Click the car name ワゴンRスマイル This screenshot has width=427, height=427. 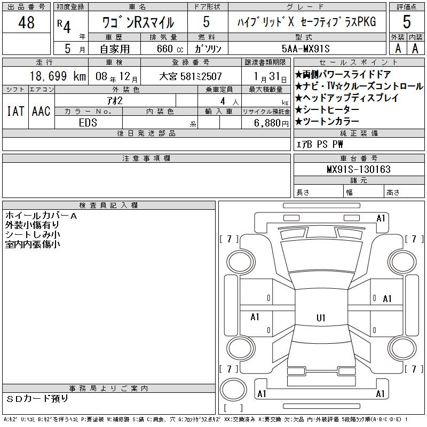(x=138, y=22)
